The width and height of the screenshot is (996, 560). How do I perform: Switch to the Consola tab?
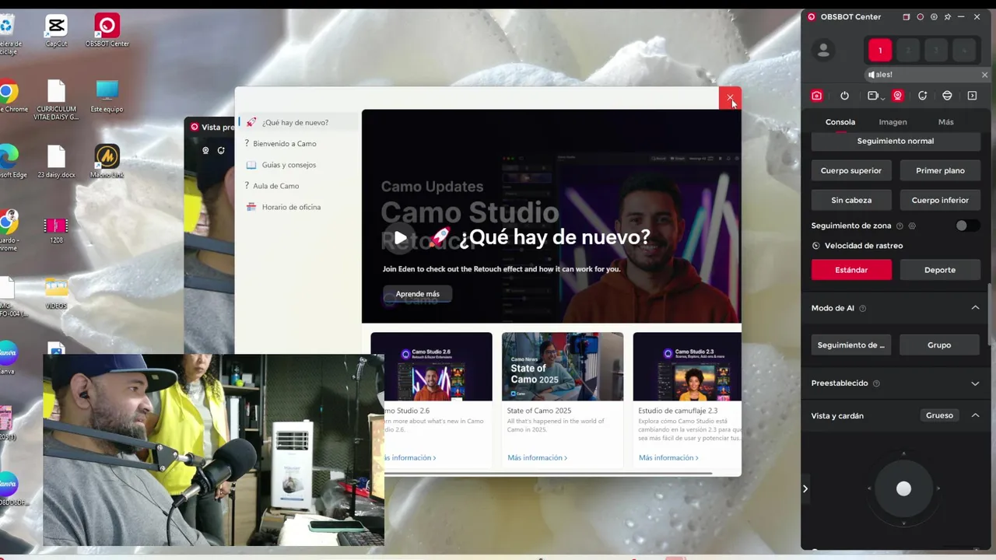click(x=840, y=122)
